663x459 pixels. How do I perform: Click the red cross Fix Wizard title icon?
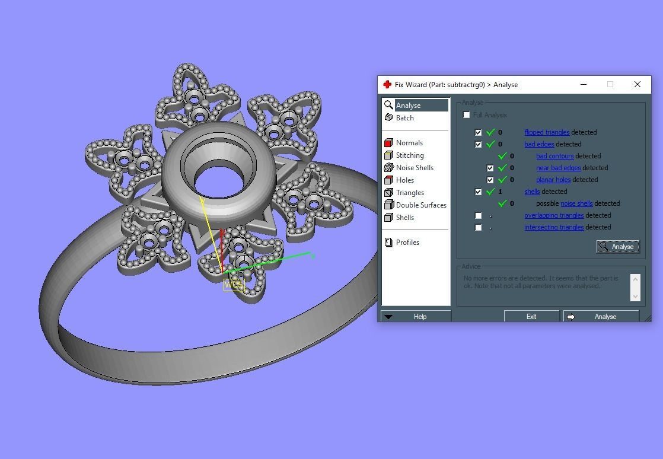point(387,85)
